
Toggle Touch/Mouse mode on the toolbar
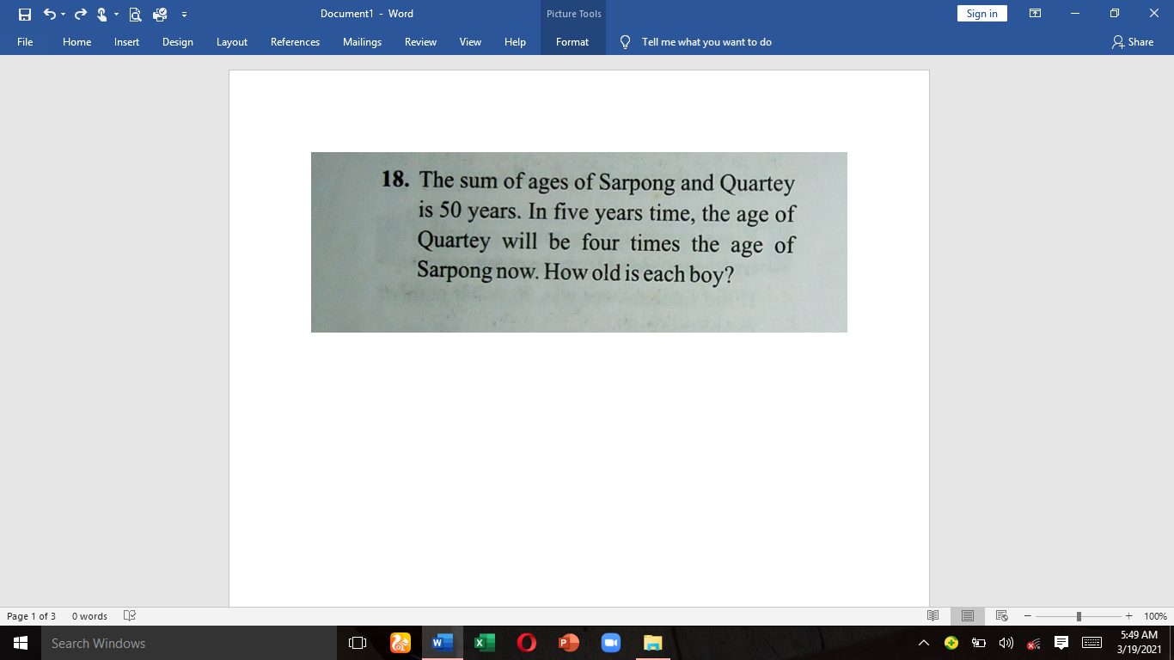point(101,14)
